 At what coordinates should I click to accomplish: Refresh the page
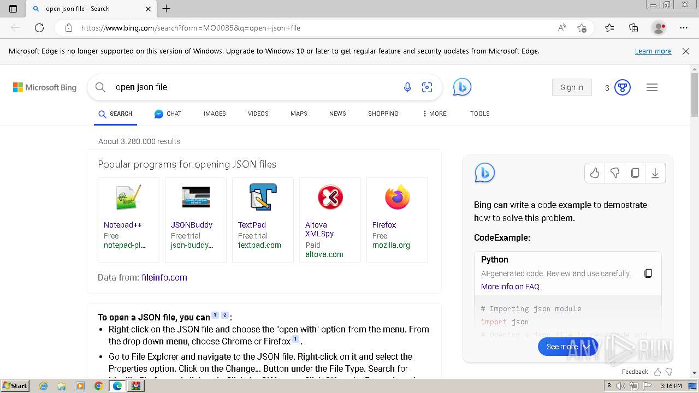pyautogui.click(x=39, y=28)
